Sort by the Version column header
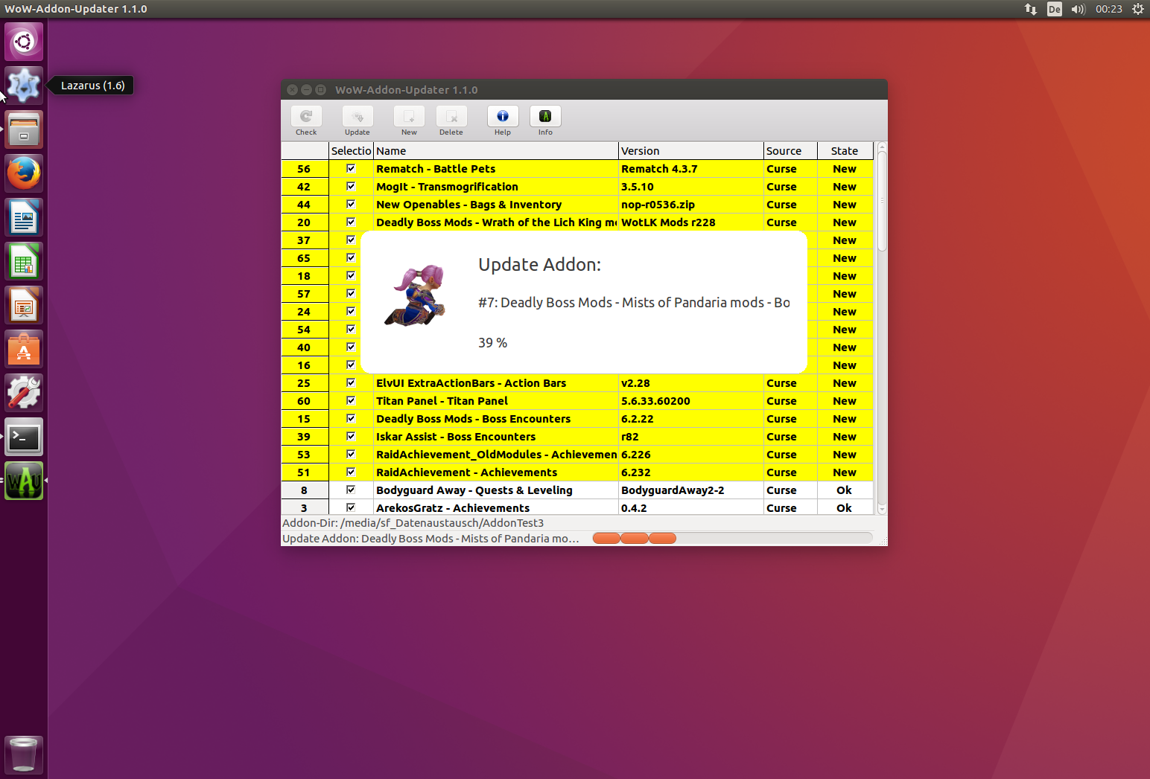Screen dimensions: 1150x779 690,150
